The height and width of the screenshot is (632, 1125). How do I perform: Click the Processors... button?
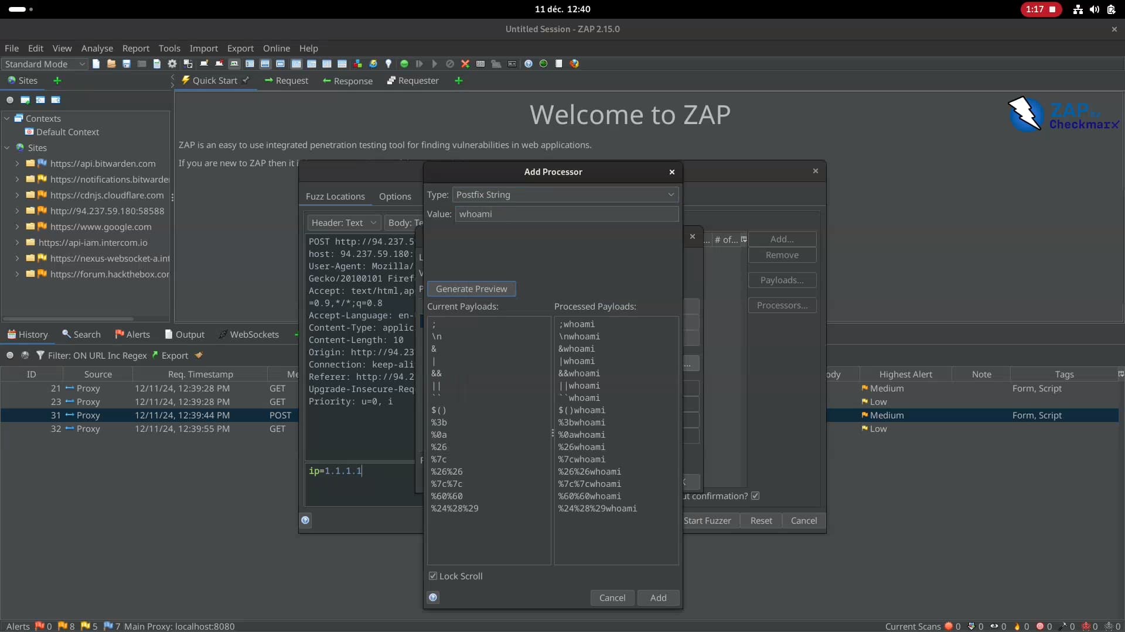click(x=782, y=305)
